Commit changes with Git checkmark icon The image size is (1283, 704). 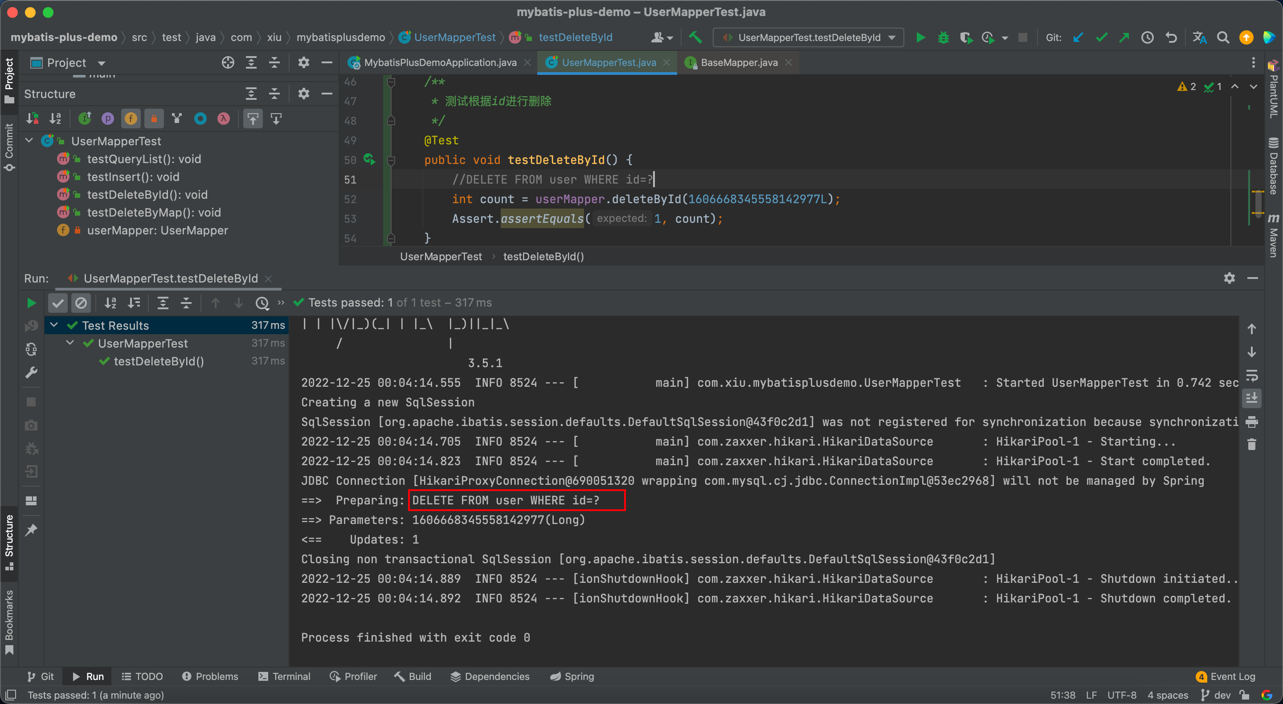1101,37
